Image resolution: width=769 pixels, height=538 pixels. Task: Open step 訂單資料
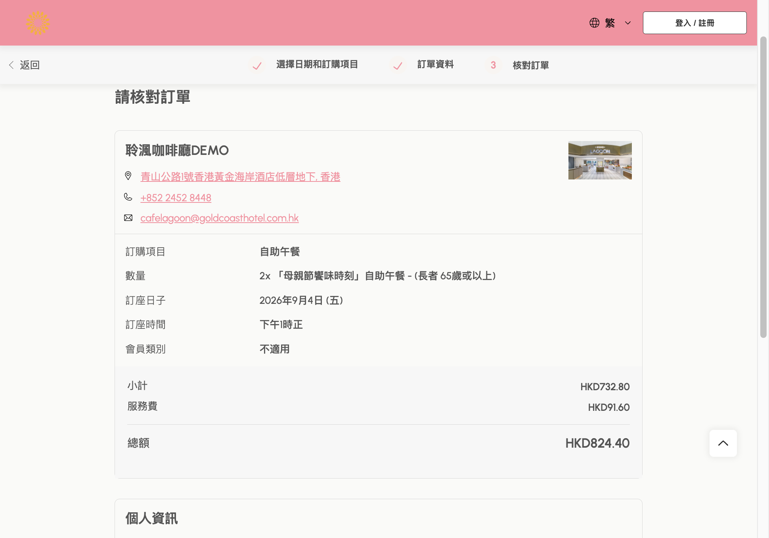coord(436,64)
